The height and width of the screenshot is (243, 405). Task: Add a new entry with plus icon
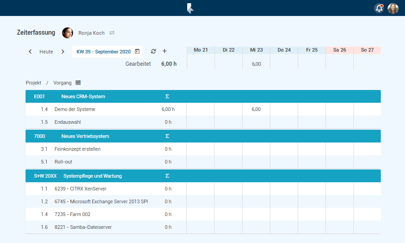pos(165,51)
